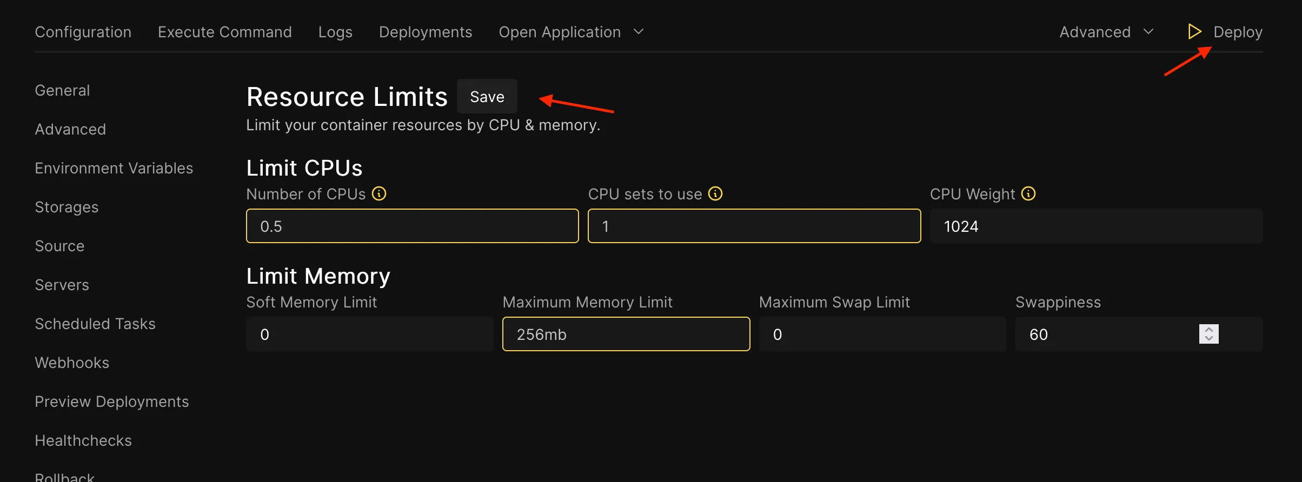Open Preview Deployments section
This screenshot has height=482, width=1302.
coord(112,401)
